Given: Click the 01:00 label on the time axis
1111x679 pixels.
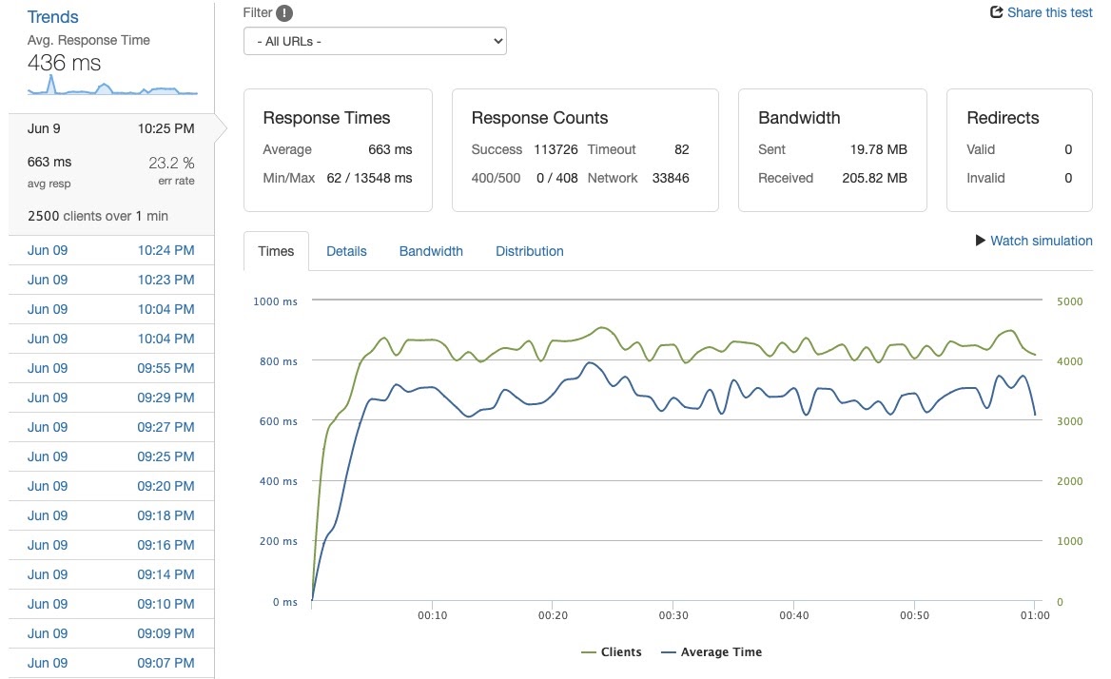Looking at the screenshot, I should click(x=1035, y=615).
